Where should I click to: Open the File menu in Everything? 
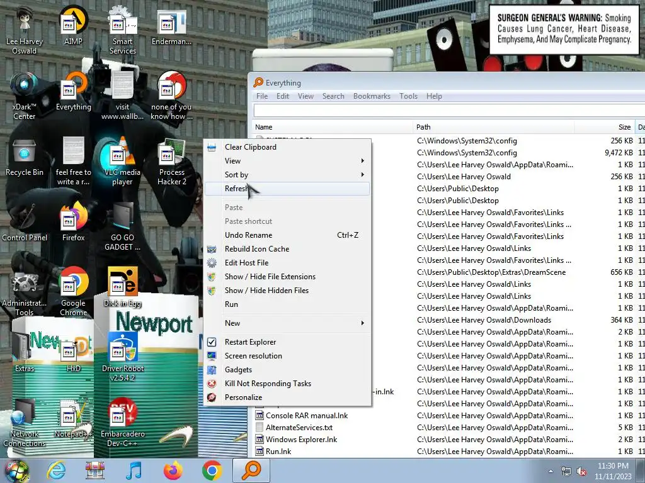click(262, 96)
